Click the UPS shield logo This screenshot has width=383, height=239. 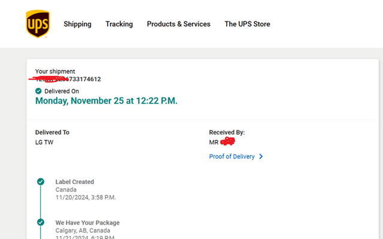(38, 24)
